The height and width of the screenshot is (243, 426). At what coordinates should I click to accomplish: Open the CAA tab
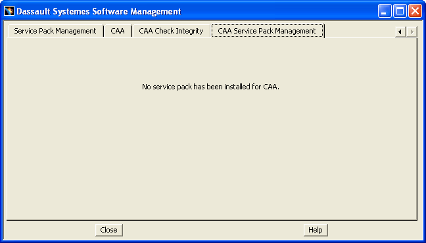118,31
